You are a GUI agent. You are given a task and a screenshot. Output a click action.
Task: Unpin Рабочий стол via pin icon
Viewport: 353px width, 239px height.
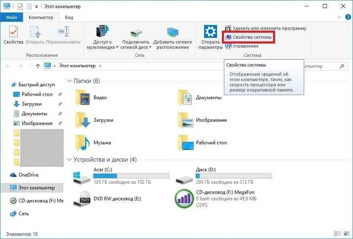[x=60, y=94]
